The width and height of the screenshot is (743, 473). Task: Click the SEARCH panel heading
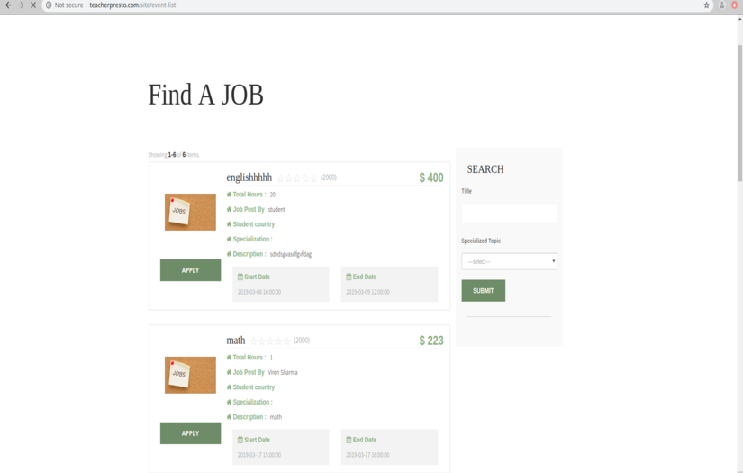coord(485,169)
